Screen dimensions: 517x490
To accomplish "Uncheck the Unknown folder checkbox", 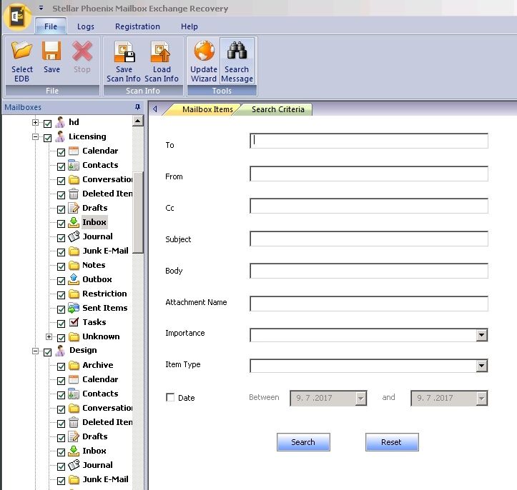I will pyautogui.click(x=61, y=338).
